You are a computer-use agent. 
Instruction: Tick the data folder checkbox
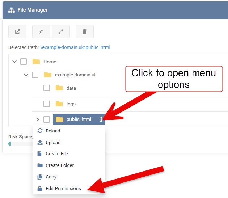47,88
